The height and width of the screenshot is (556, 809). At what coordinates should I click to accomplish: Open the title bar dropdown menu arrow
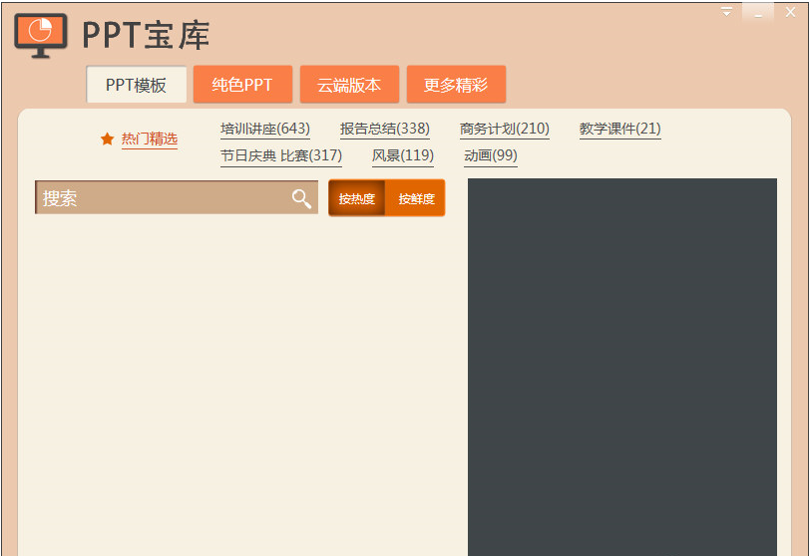pyautogui.click(x=726, y=11)
